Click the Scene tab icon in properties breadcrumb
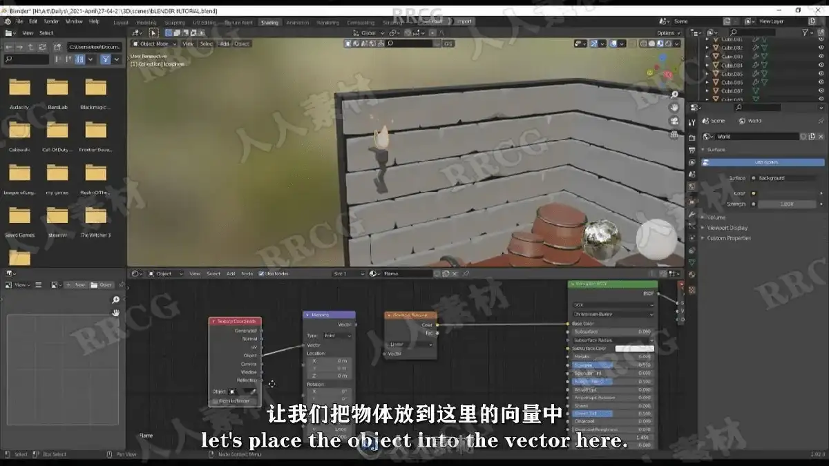This screenshot has width=829, height=466. point(705,121)
